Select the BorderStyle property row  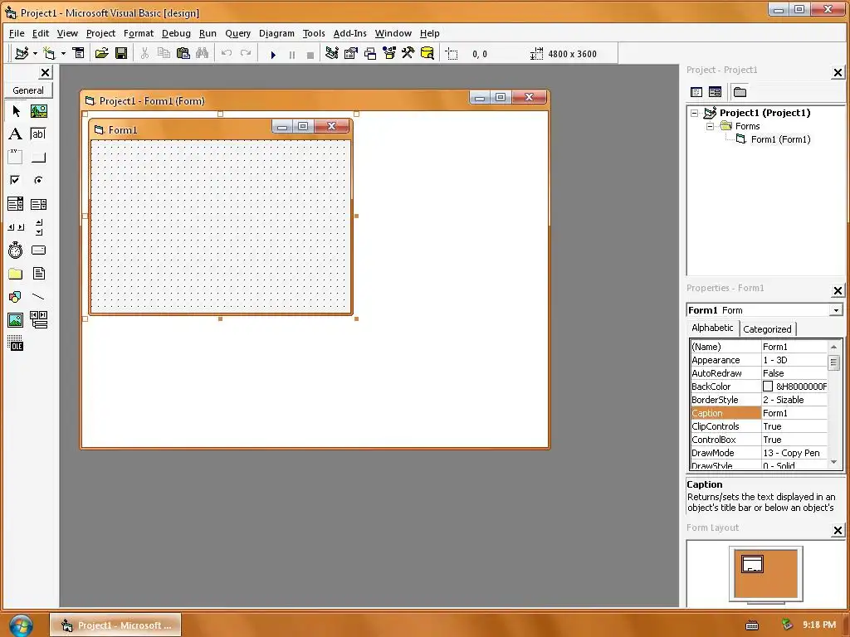[759, 400]
